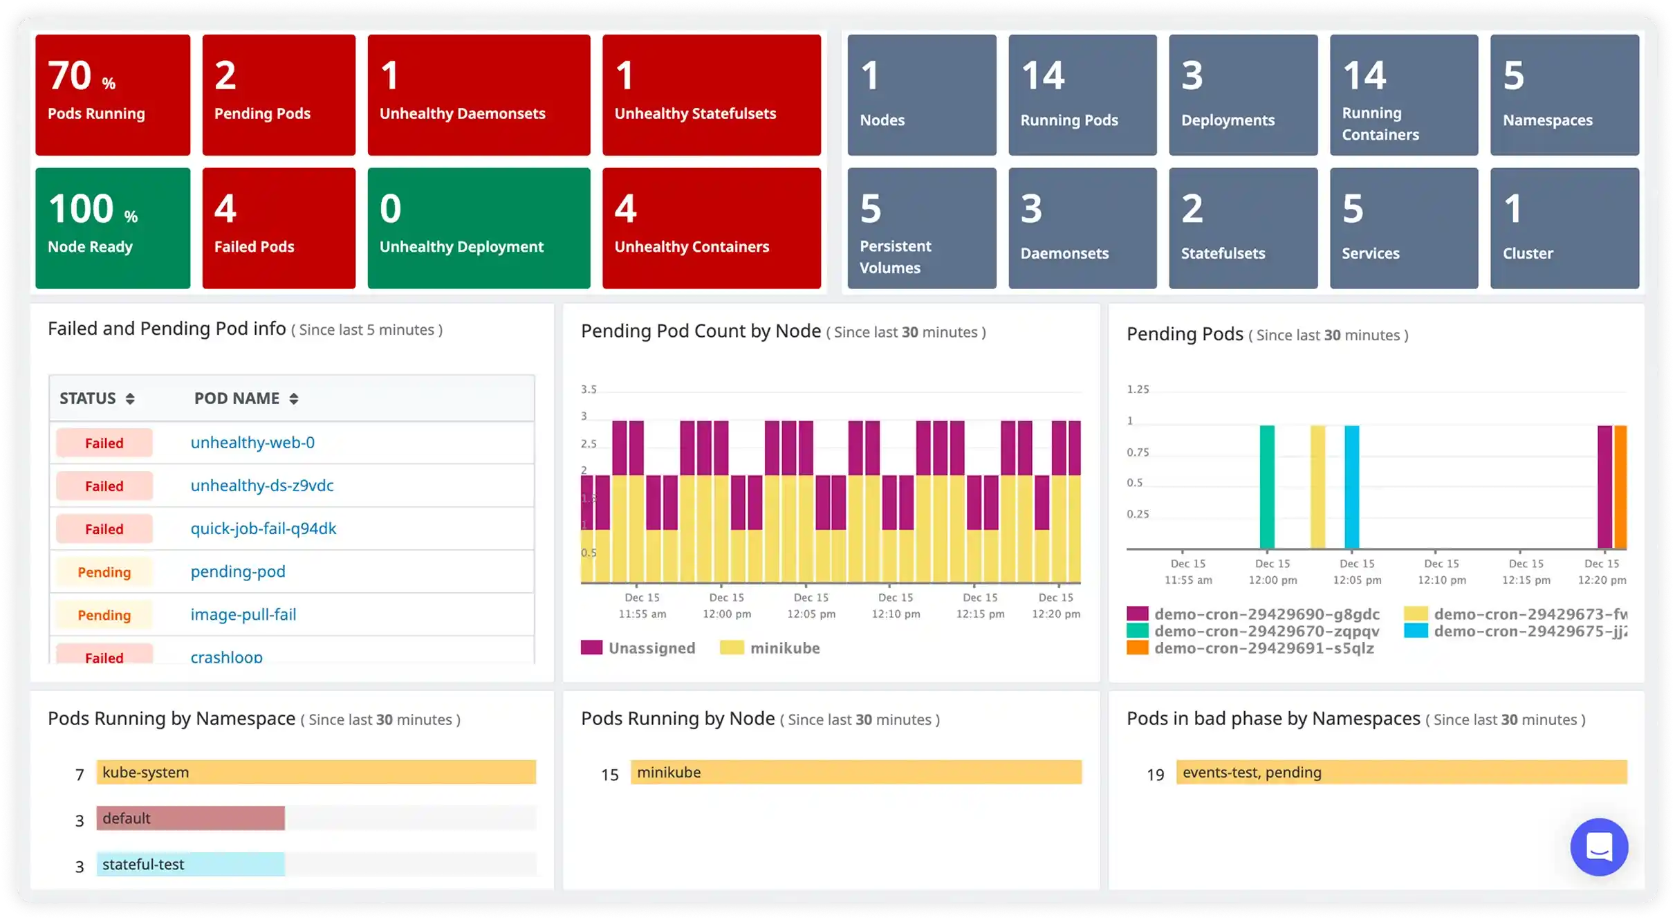Open the unhealthy-web-0 pod link

(x=252, y=443)
